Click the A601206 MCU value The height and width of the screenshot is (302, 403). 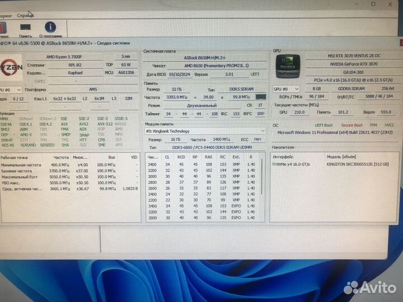point(126,73)
